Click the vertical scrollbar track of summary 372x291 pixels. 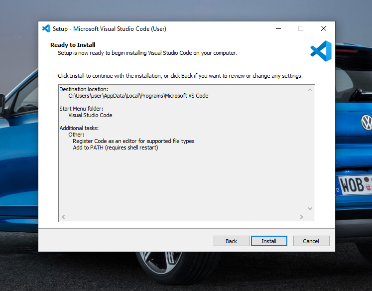coord(310,149)
